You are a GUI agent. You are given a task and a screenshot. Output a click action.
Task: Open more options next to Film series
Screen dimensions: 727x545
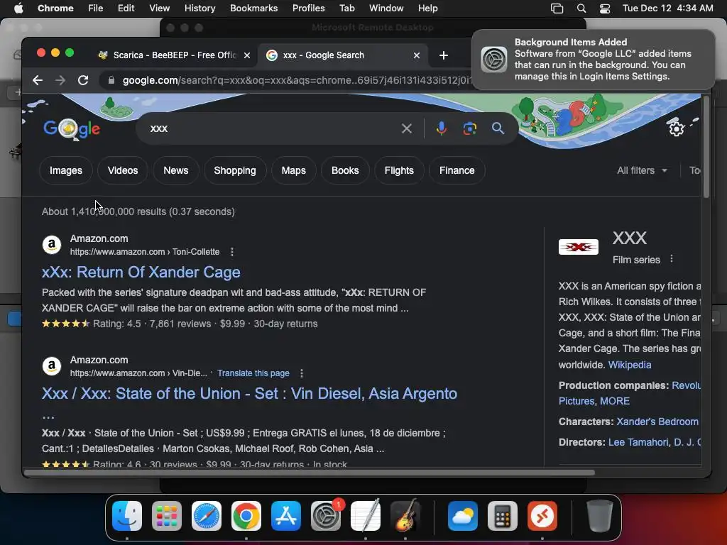672,259
